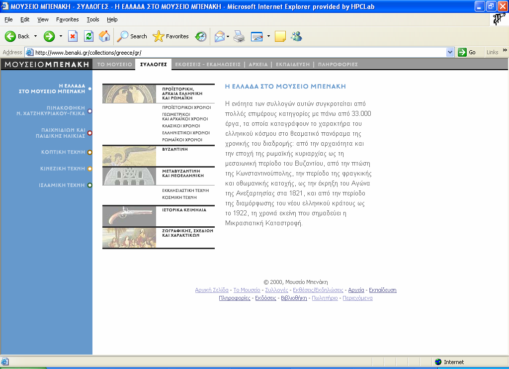Click the post-Byzantine carved arches thumbnail
The image size is (509, 369).
[x=129, y=177]
